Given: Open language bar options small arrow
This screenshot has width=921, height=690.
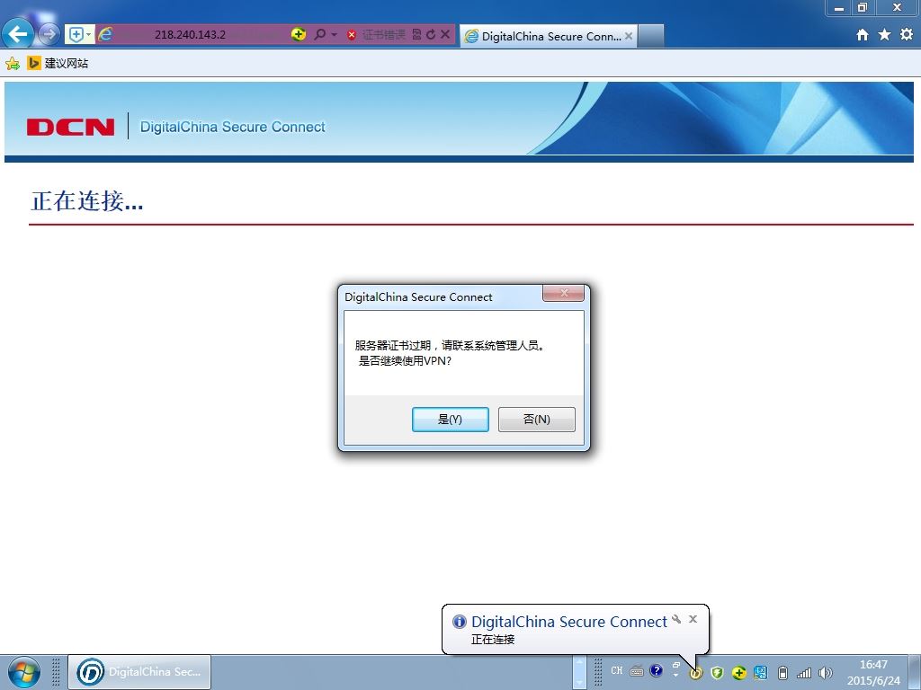Looking at the screenshot, I should tap(675, 676).
